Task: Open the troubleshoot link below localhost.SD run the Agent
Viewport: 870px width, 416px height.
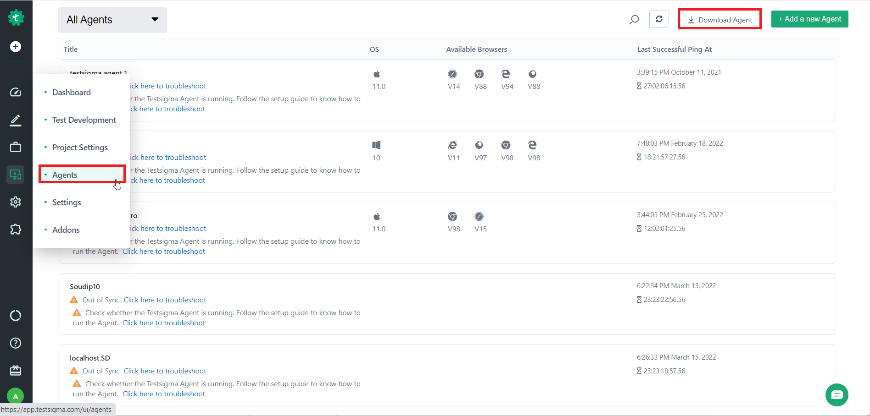Action: point(164,394)
